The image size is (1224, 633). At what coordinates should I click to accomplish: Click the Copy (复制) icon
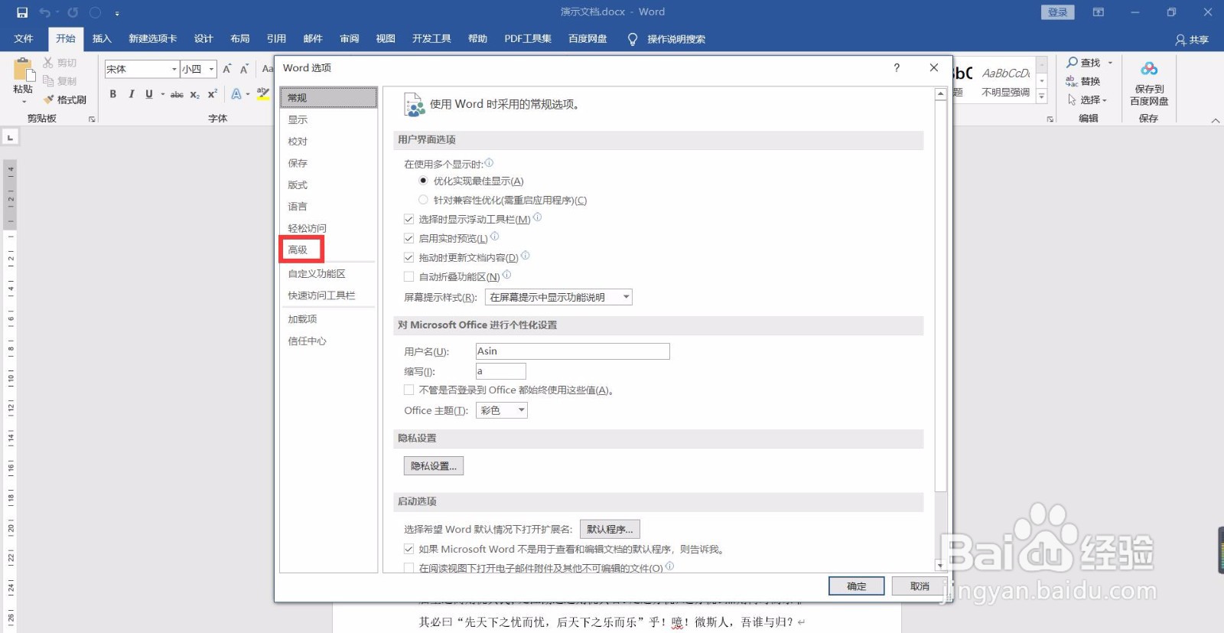tap(48, 80)
